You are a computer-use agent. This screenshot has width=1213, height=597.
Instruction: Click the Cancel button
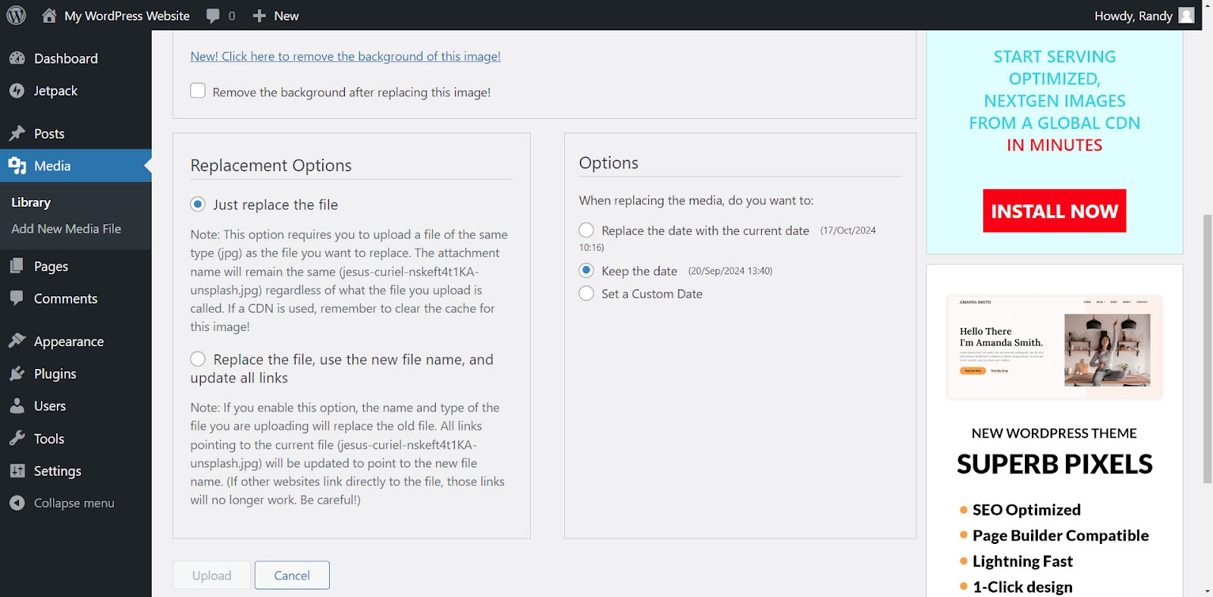pos(292,575)
